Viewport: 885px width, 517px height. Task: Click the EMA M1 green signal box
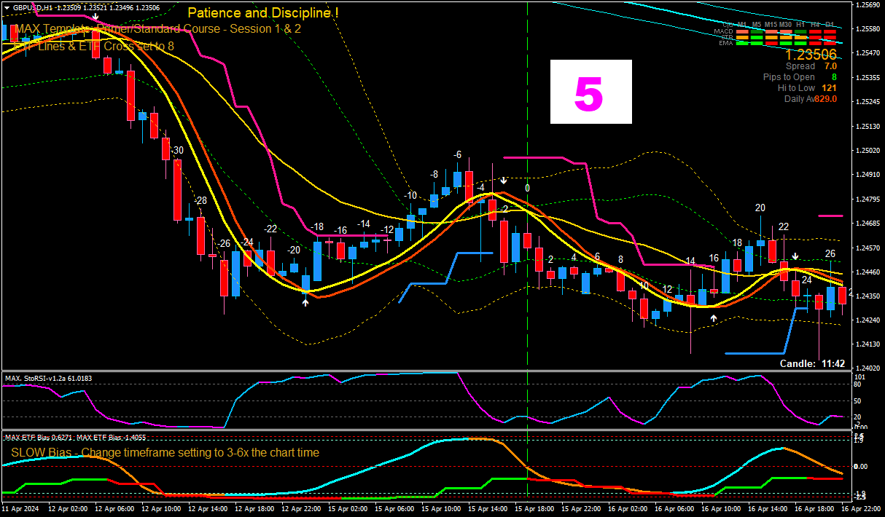click(x=742, y=43)
